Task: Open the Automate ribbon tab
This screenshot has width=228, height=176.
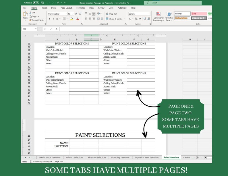Action: pos(122,8)
